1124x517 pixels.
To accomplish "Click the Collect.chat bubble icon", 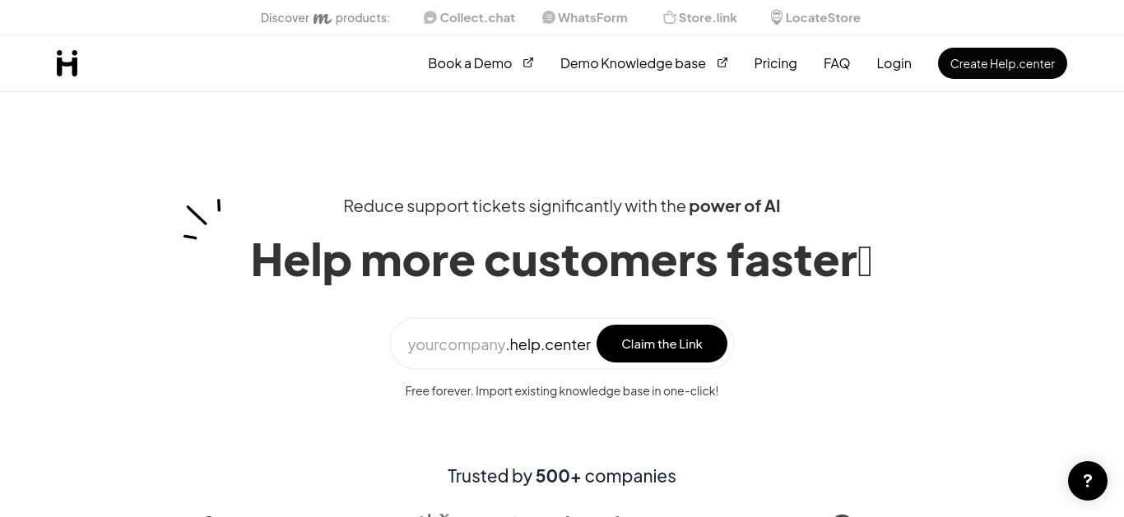I will [430, 17].
